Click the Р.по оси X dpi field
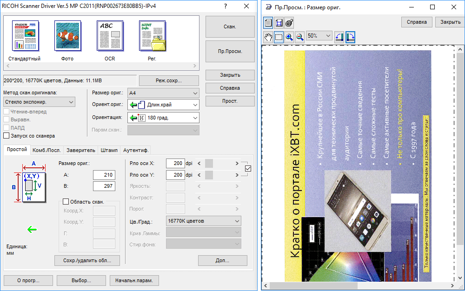This screenshot has height=291, width=465. click(x=175, y=163)
